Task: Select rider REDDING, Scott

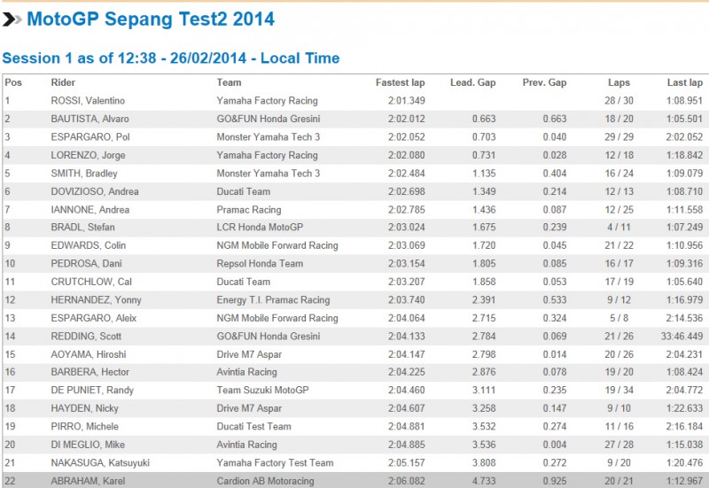Action: pos(85,337)
